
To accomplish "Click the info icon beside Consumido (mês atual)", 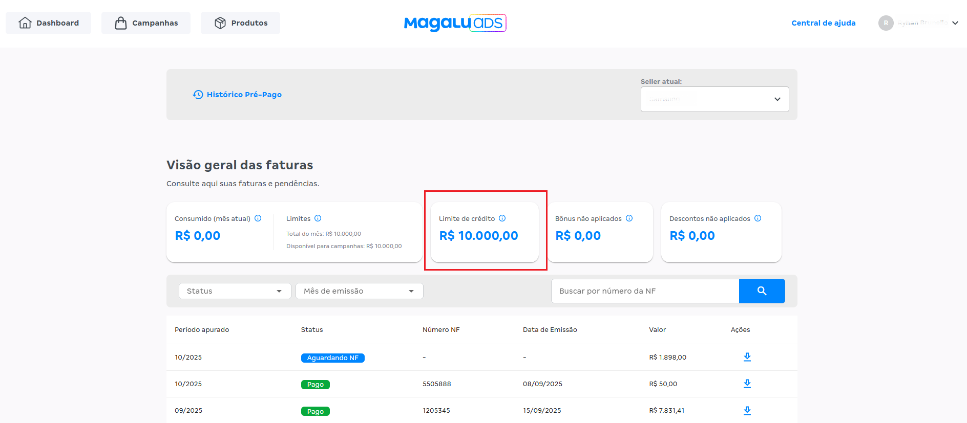I will click(258, 218).
